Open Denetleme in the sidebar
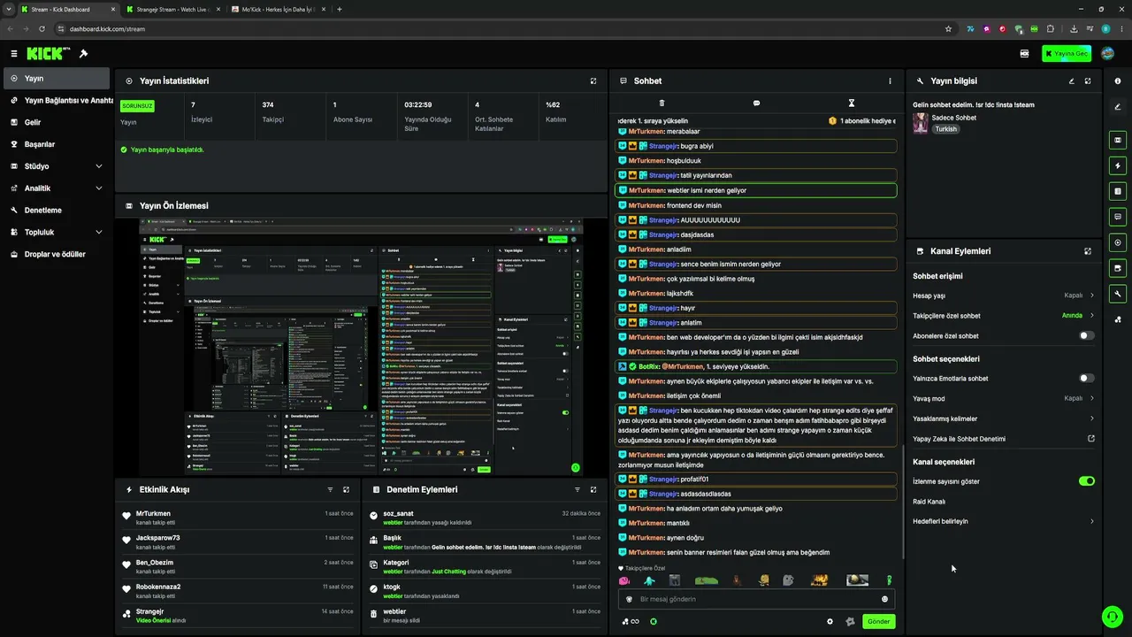 (55, 211)
